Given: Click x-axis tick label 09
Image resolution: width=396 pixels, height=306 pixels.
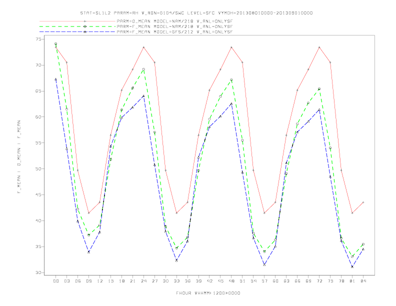Looking at the screenshot, I should click(88, 281).
